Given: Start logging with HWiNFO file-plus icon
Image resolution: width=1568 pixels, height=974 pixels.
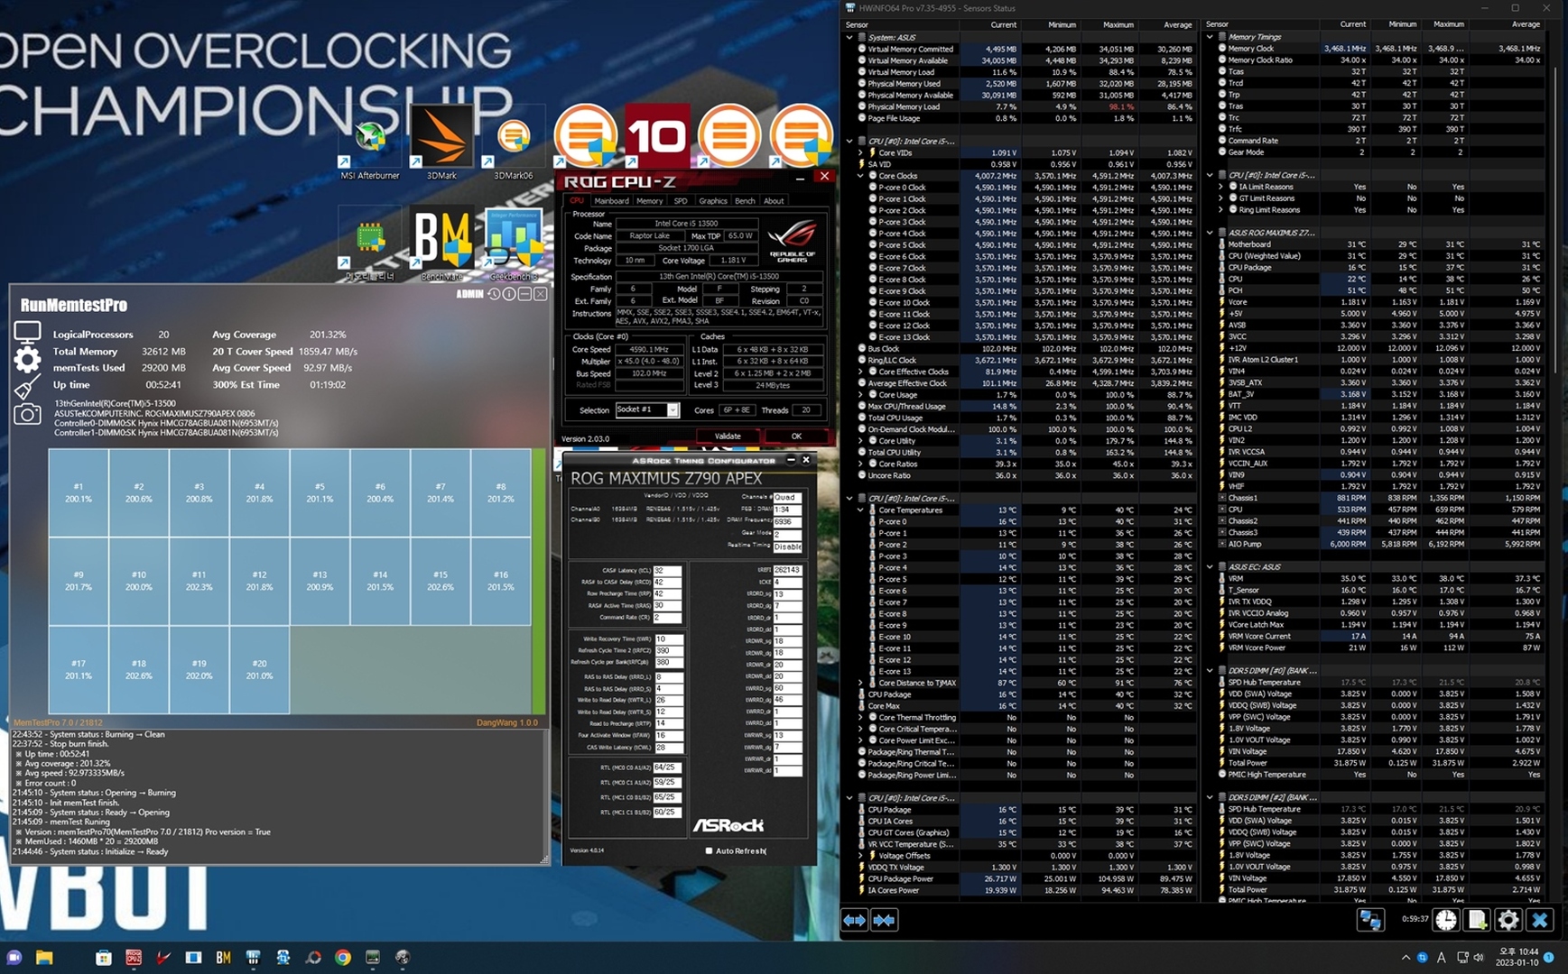Looking at the screenshot, I should 1477,920.
